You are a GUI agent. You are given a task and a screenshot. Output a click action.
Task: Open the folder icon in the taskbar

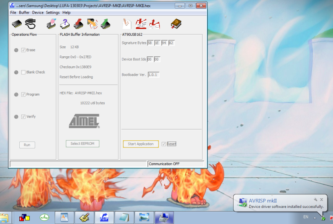pos(4,218)
